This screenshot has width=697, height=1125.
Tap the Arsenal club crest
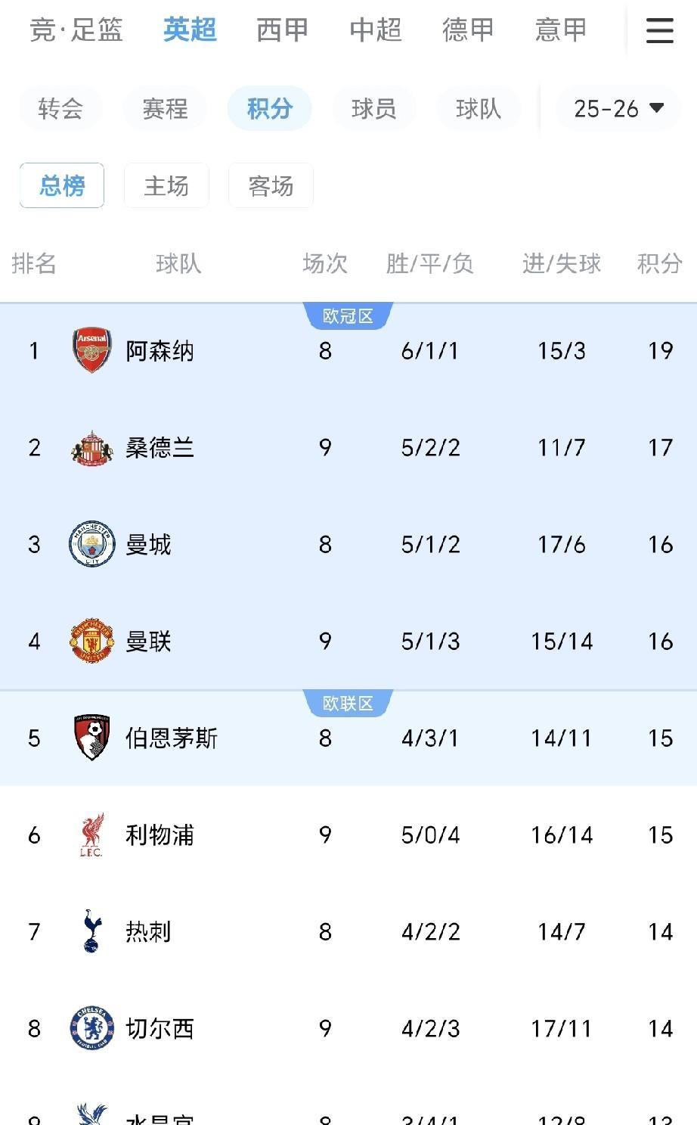pyautogui.click(x=91, y=350)
